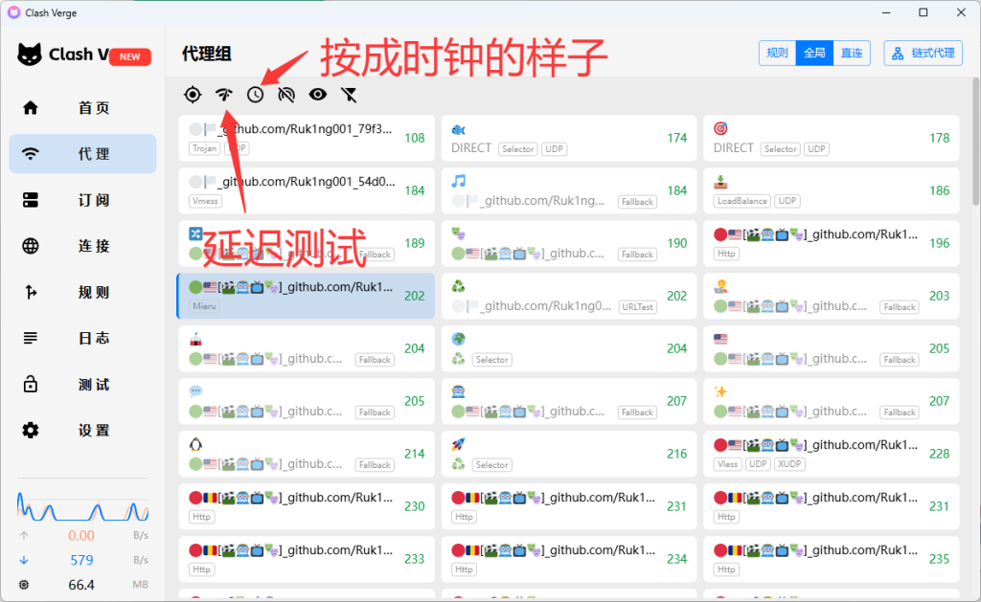Select the penguin Fallback card 214
This screenshot has height=602, width=981.
click(x=306, y=454)
